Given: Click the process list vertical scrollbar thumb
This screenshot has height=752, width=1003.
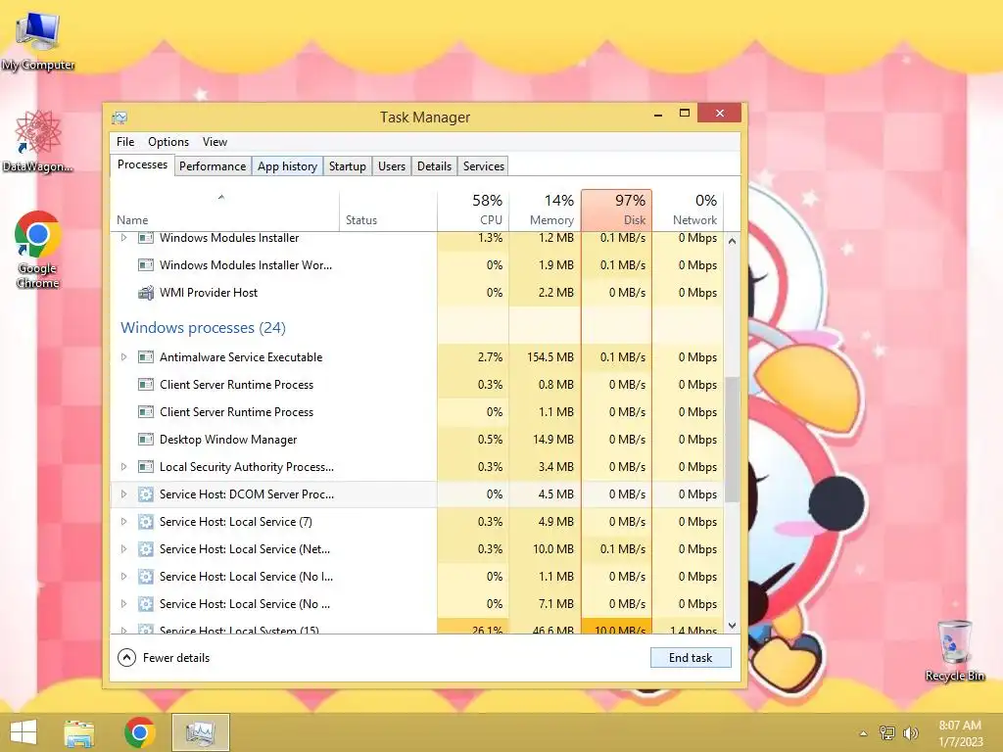Looking at the screenshot, I should coord(733,440).
